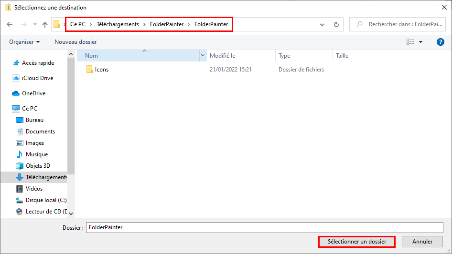Sort by Modifié le column
The width and height of the screenshot is (452, 254).
pos(241,55)
